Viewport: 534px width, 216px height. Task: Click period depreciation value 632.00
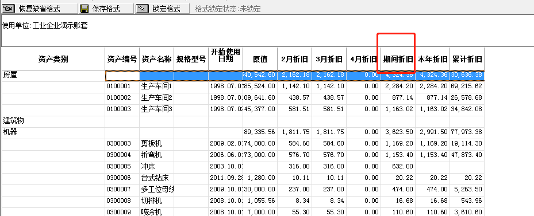(403, 167)
